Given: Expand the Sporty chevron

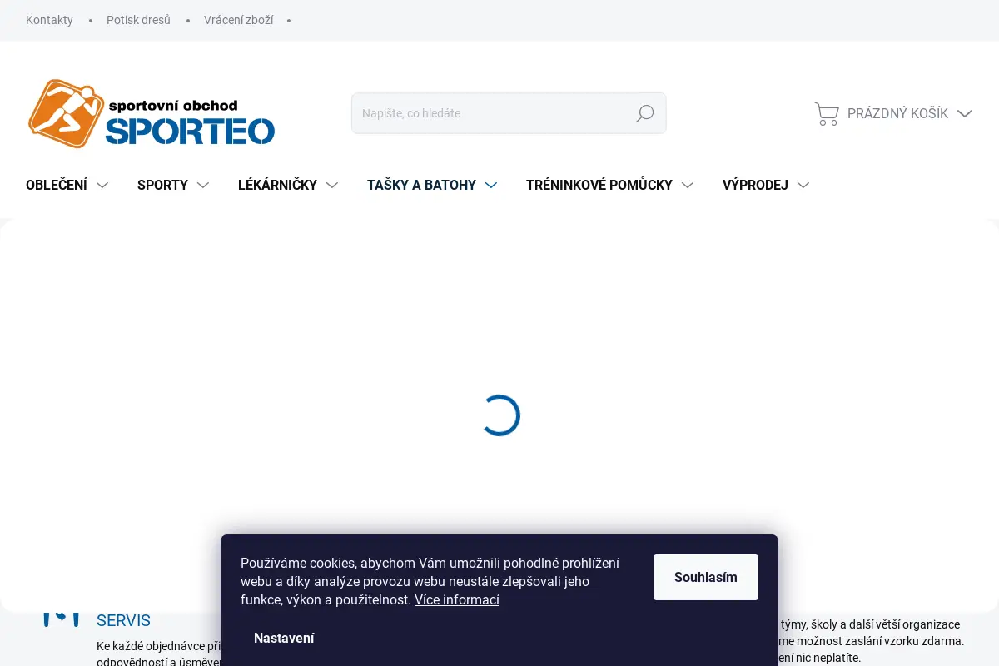Looking at the screenshot, I should pos(203,185).
